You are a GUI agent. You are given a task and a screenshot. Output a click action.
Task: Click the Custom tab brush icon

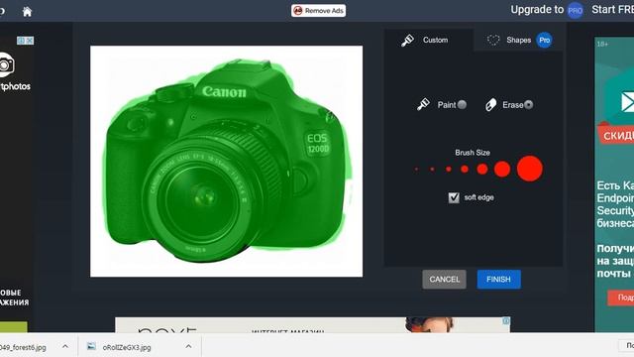click(407, 40)
